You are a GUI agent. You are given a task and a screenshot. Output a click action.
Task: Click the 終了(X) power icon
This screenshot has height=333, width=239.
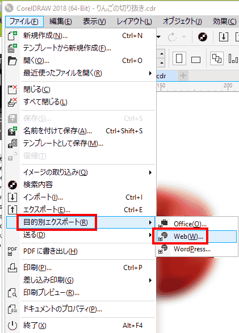(12, 326)
